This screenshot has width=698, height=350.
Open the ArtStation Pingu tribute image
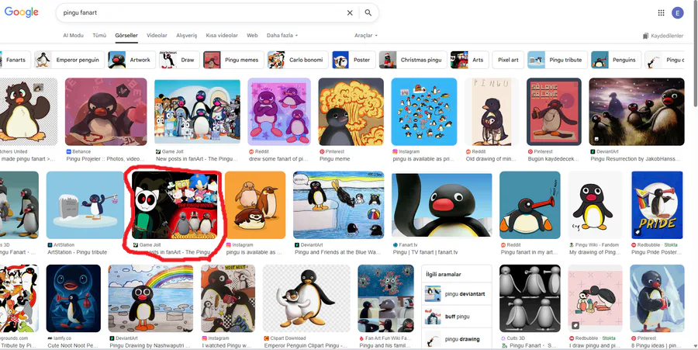tap(85, 205)
